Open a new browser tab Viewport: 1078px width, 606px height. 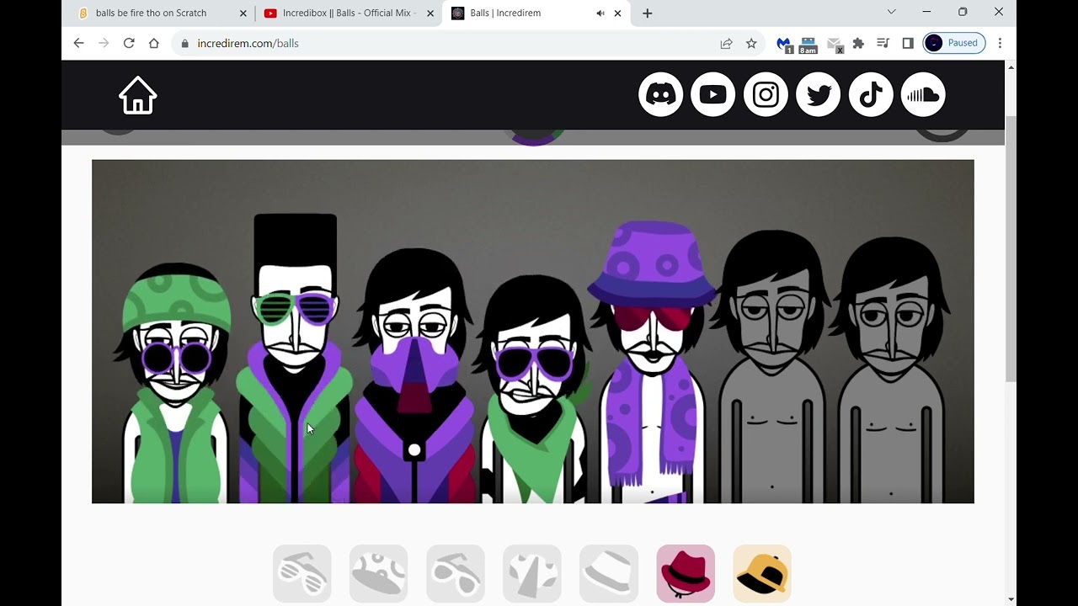pyautogui.click(x=648, y=13)
